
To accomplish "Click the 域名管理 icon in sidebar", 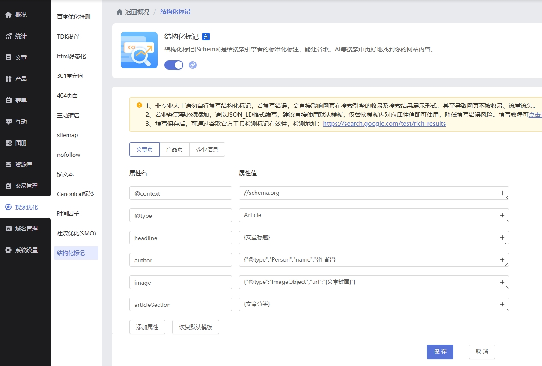I will click(9, 229).
